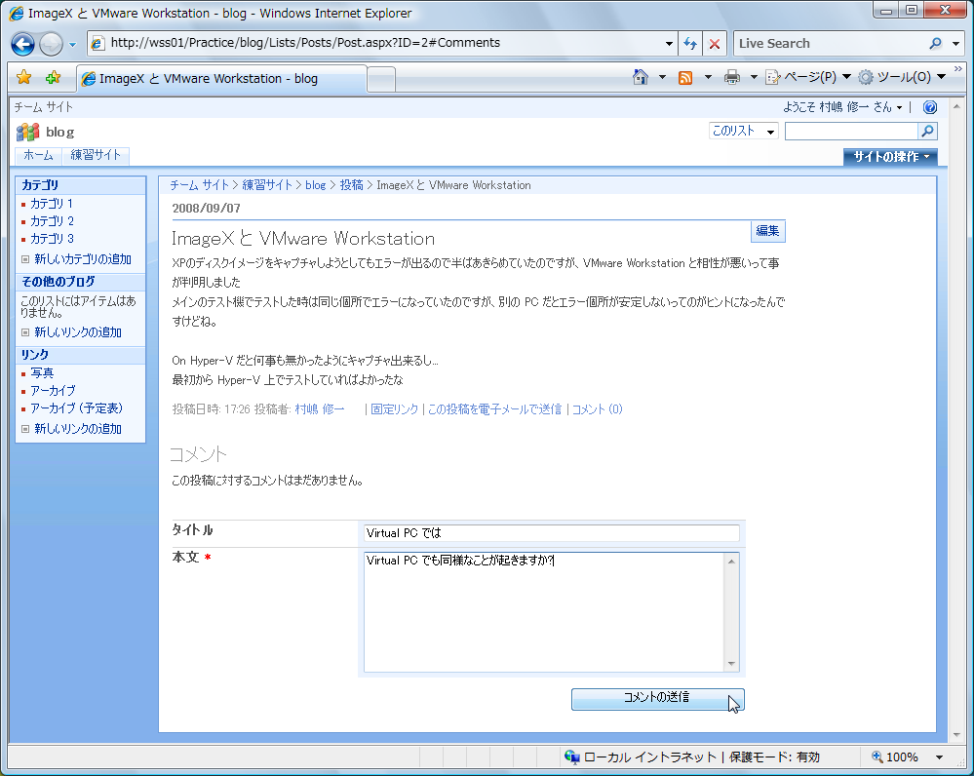Open the Live Search provider dropdown arrow
974x776 pixels.
tap(956, 44)
